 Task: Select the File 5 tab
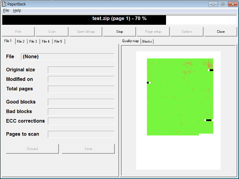(58, 41)
